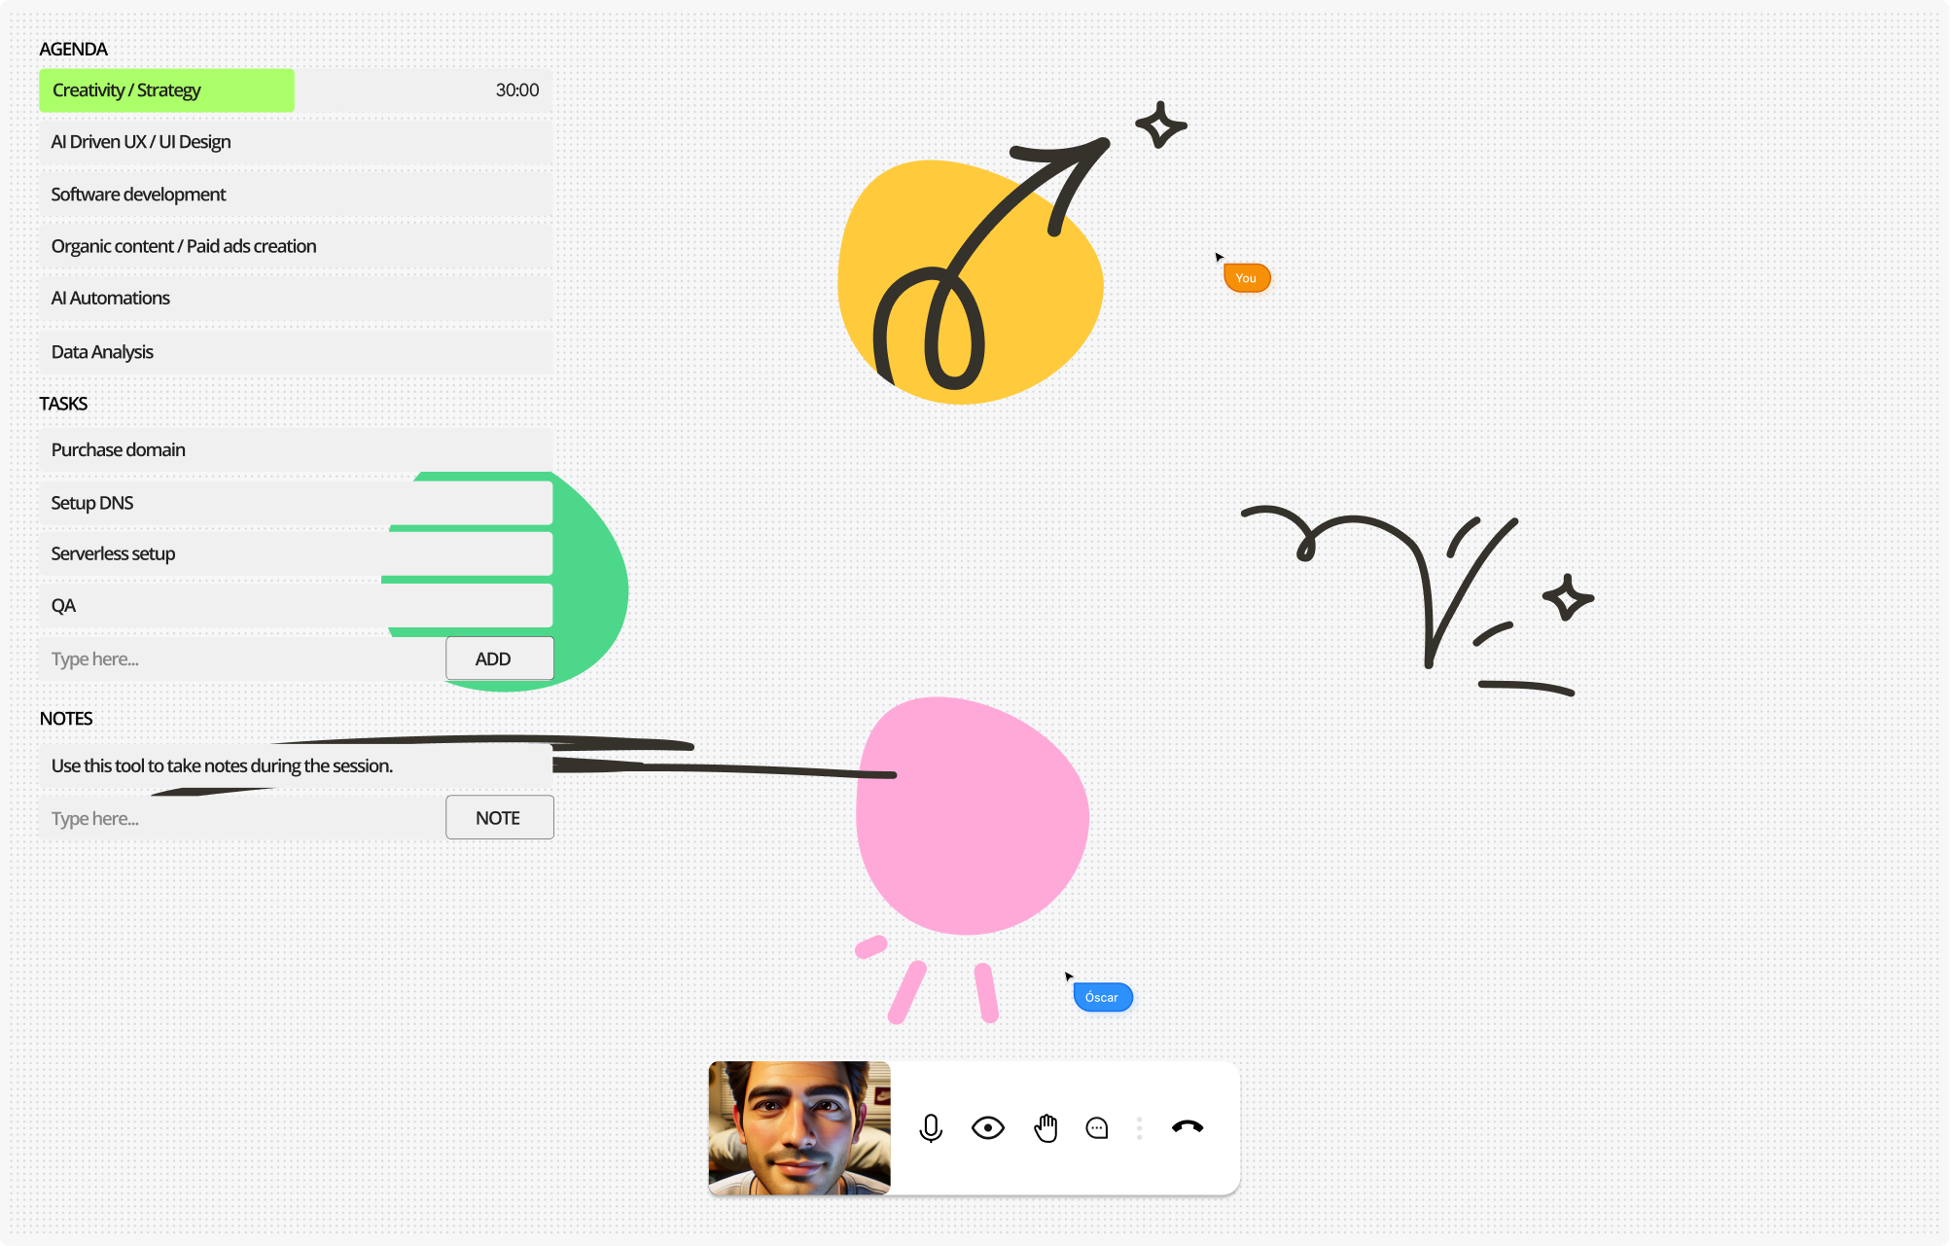Viewport: 1950px width, 1246px height.
Task: Open Software development agenda item
Action: 296,195
